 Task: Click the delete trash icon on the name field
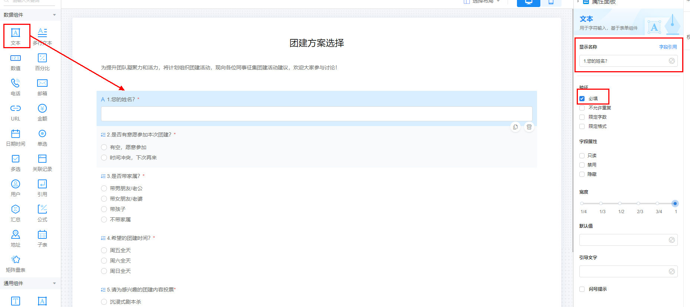(529, 127)
